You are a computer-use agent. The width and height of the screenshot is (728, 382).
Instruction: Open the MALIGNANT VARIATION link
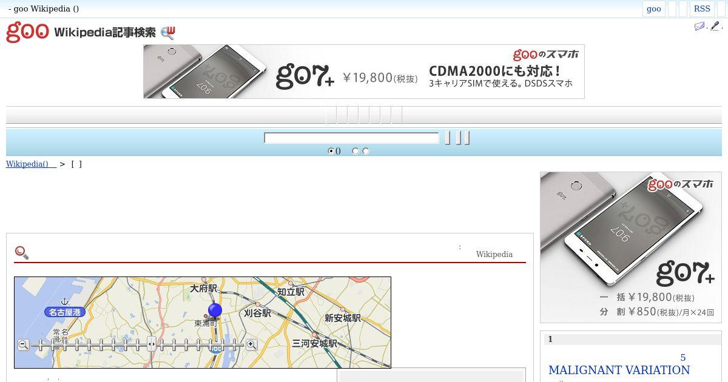[x=619, y=370]
